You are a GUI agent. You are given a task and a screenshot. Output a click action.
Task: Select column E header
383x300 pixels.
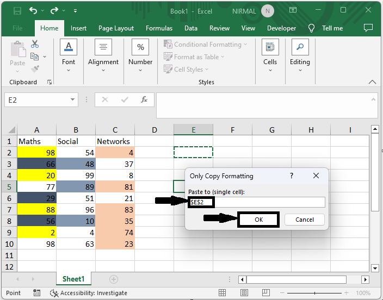tap(193, 129)
